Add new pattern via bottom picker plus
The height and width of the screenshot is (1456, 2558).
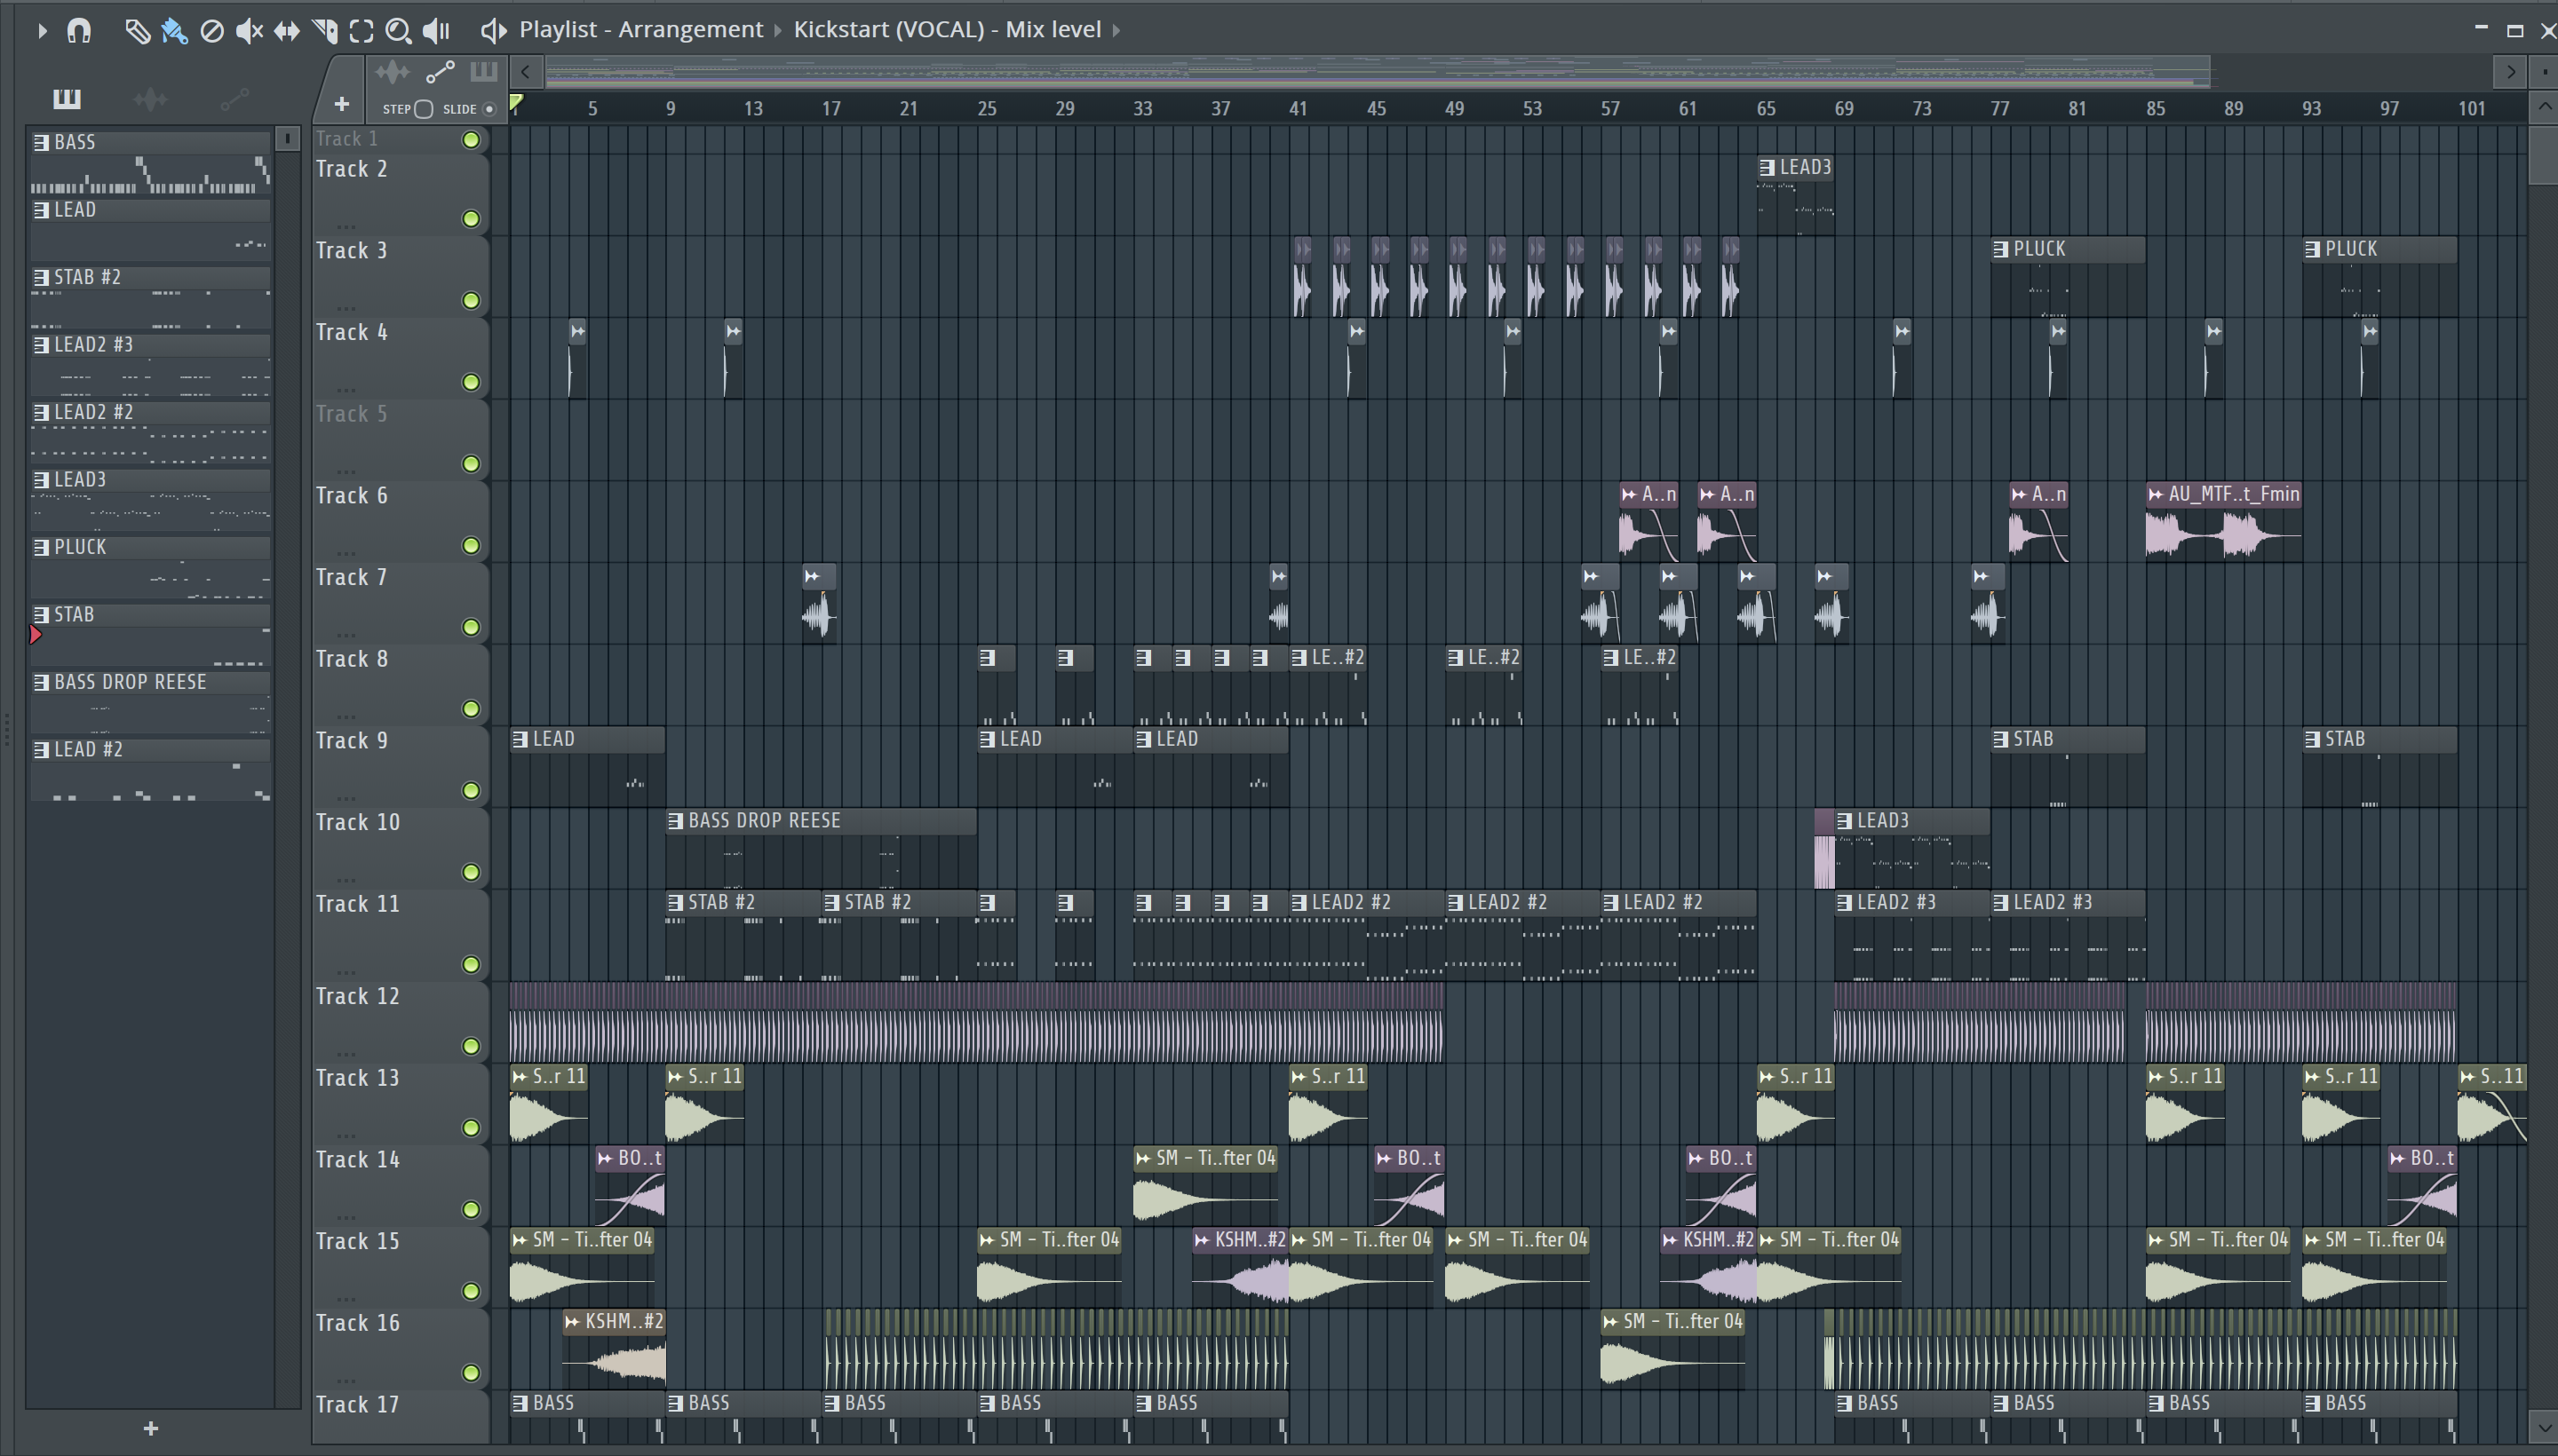pos(150,1428)
